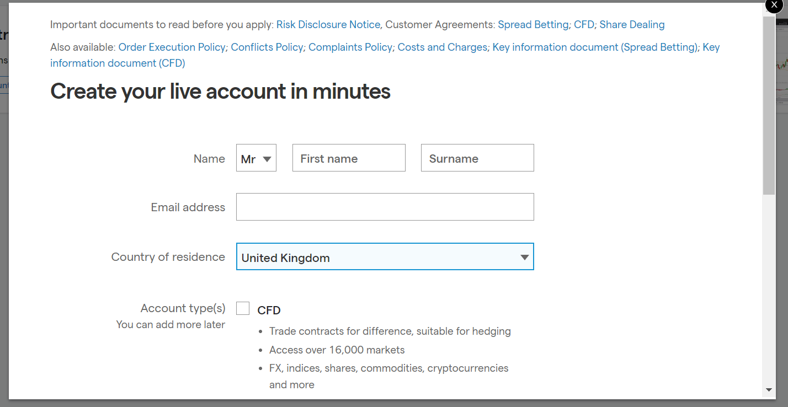The image size is (788, 407).
Task: Click the scrollbar down arrow
Action: click(769, 390)
